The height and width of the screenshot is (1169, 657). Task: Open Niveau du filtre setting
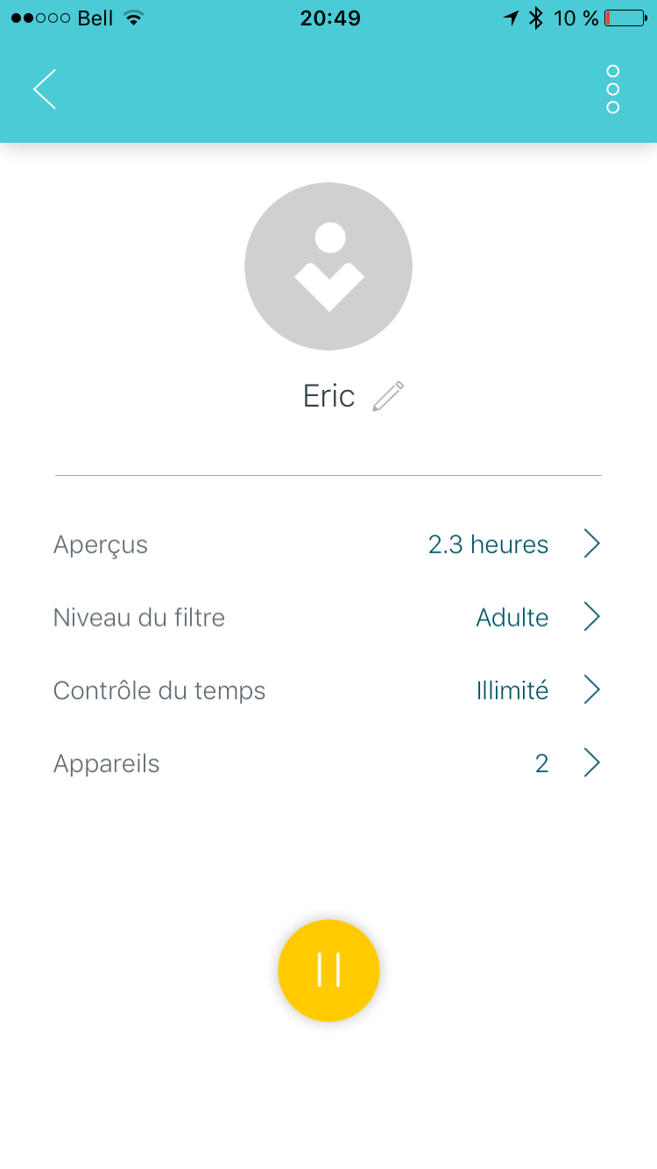[139, 618]
